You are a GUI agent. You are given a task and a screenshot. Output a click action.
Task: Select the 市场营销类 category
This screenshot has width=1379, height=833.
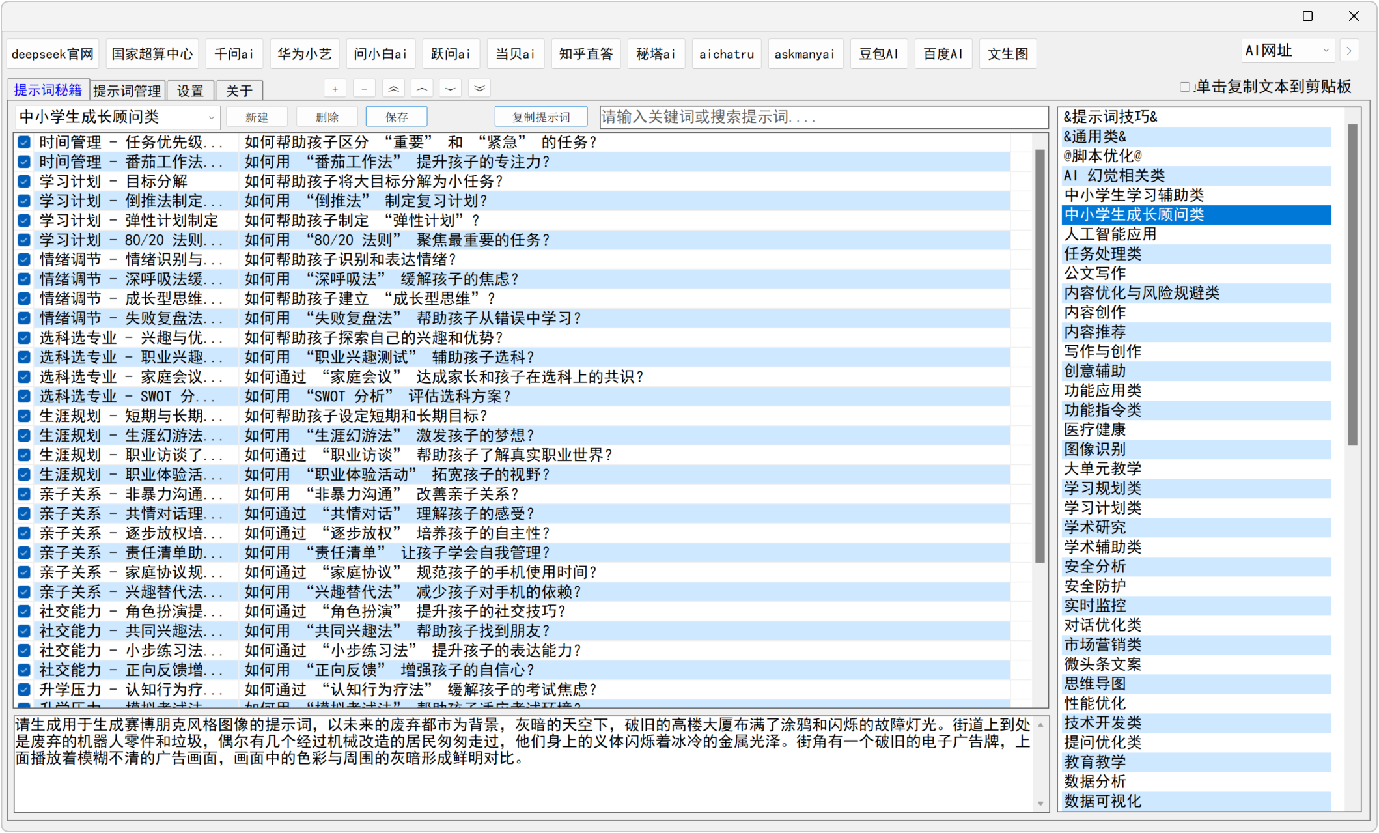pyautogui.click(x=1197, y=645)
